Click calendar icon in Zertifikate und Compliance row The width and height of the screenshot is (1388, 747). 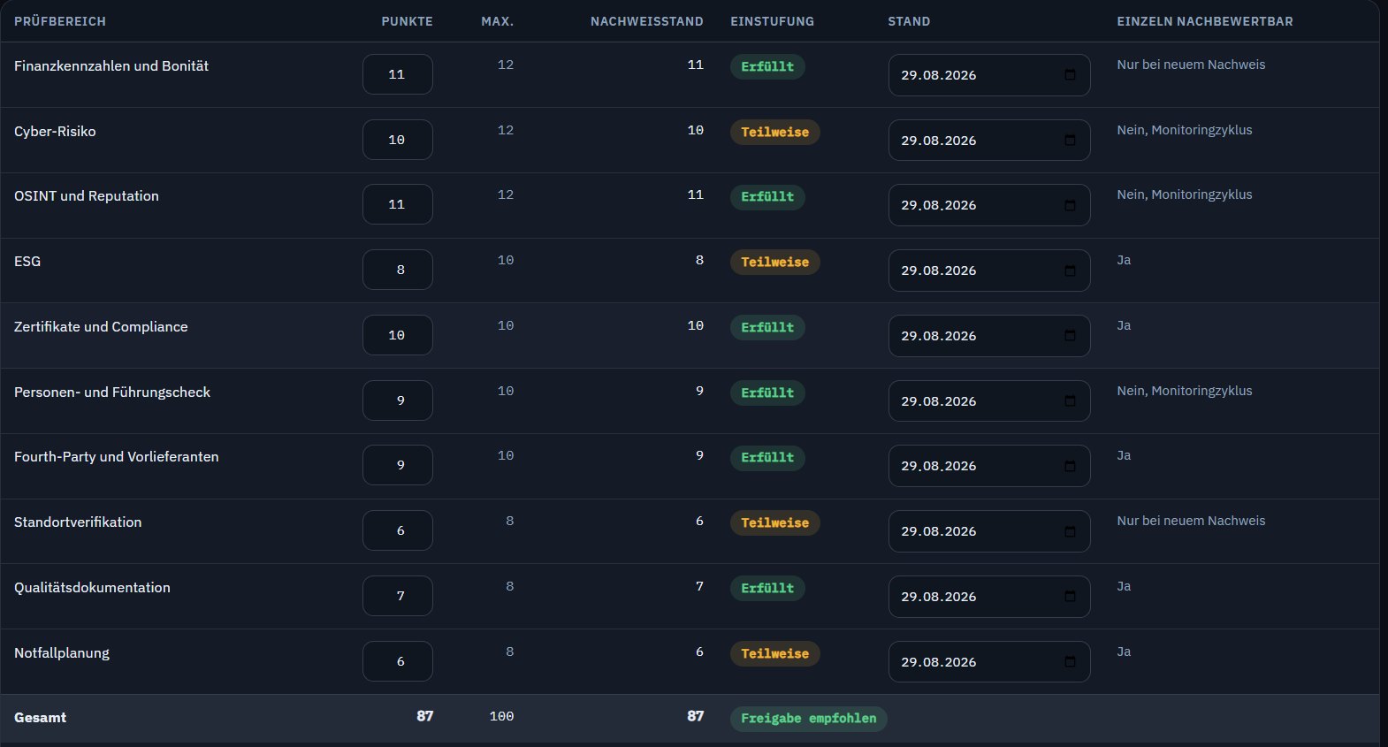coord(1070,336)
